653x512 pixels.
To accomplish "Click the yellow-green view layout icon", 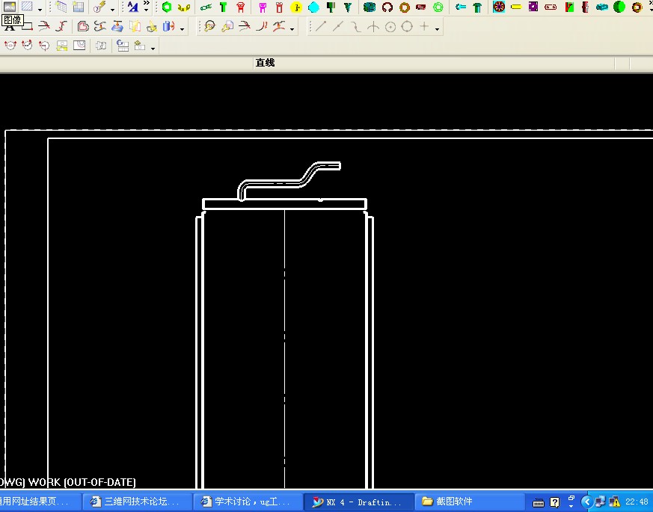I will (61, 46).
